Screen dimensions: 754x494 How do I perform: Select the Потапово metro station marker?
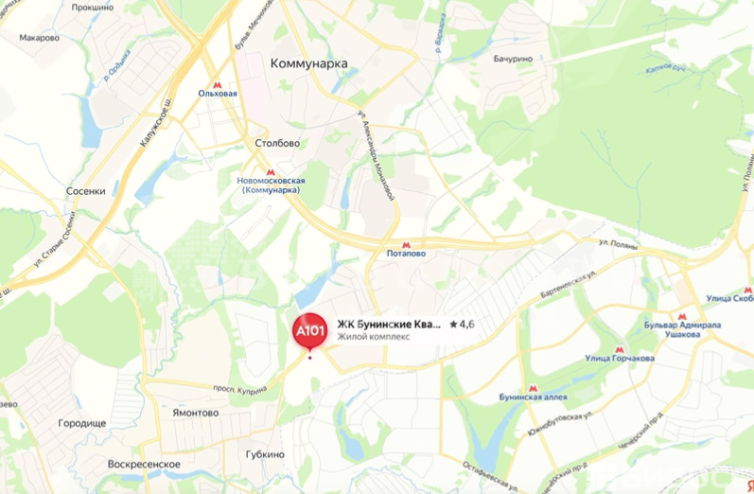click(406, 245)
